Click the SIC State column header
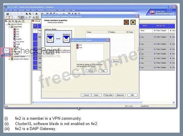183x136 pixels. (130, 32)
